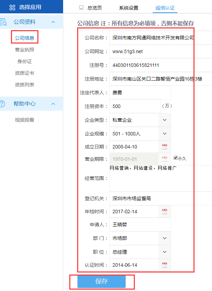Open calendar picker for 年检时间
212x291 pixels.
[165, 211]
